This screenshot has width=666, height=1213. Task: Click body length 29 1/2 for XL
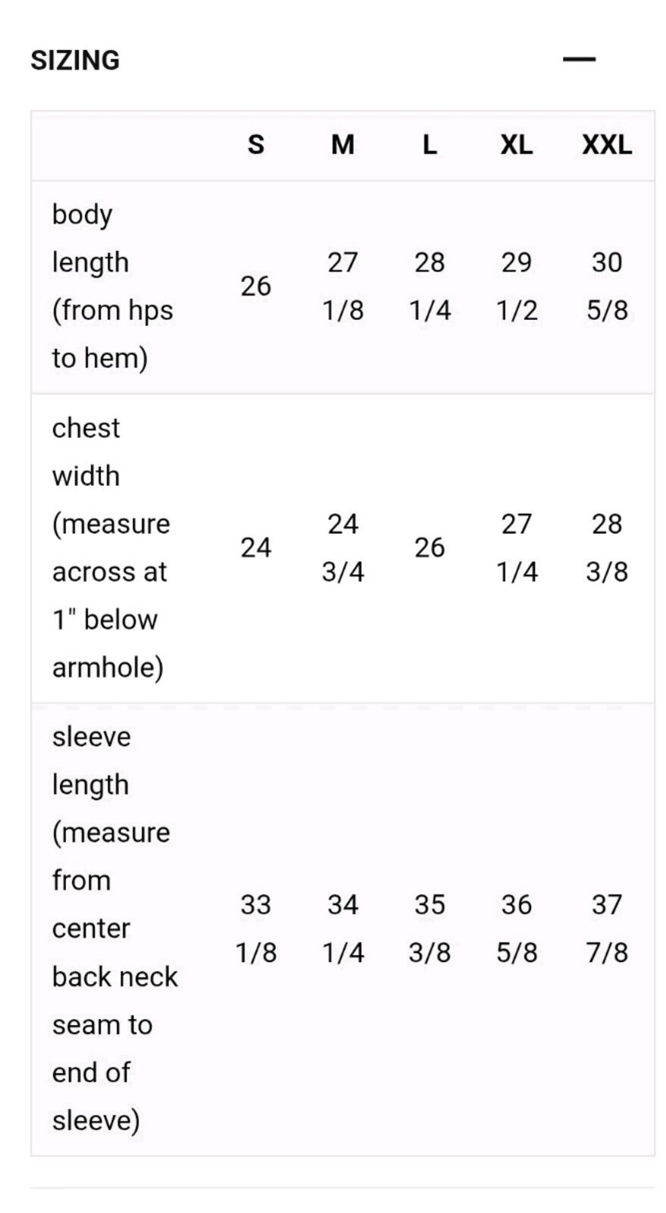pos(516,286)
